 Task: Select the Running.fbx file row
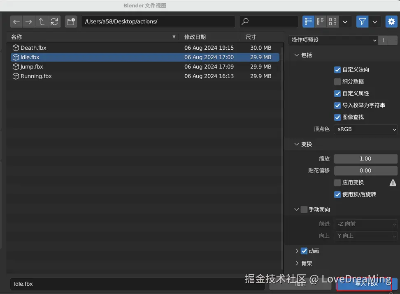click(x=145, y=76)
